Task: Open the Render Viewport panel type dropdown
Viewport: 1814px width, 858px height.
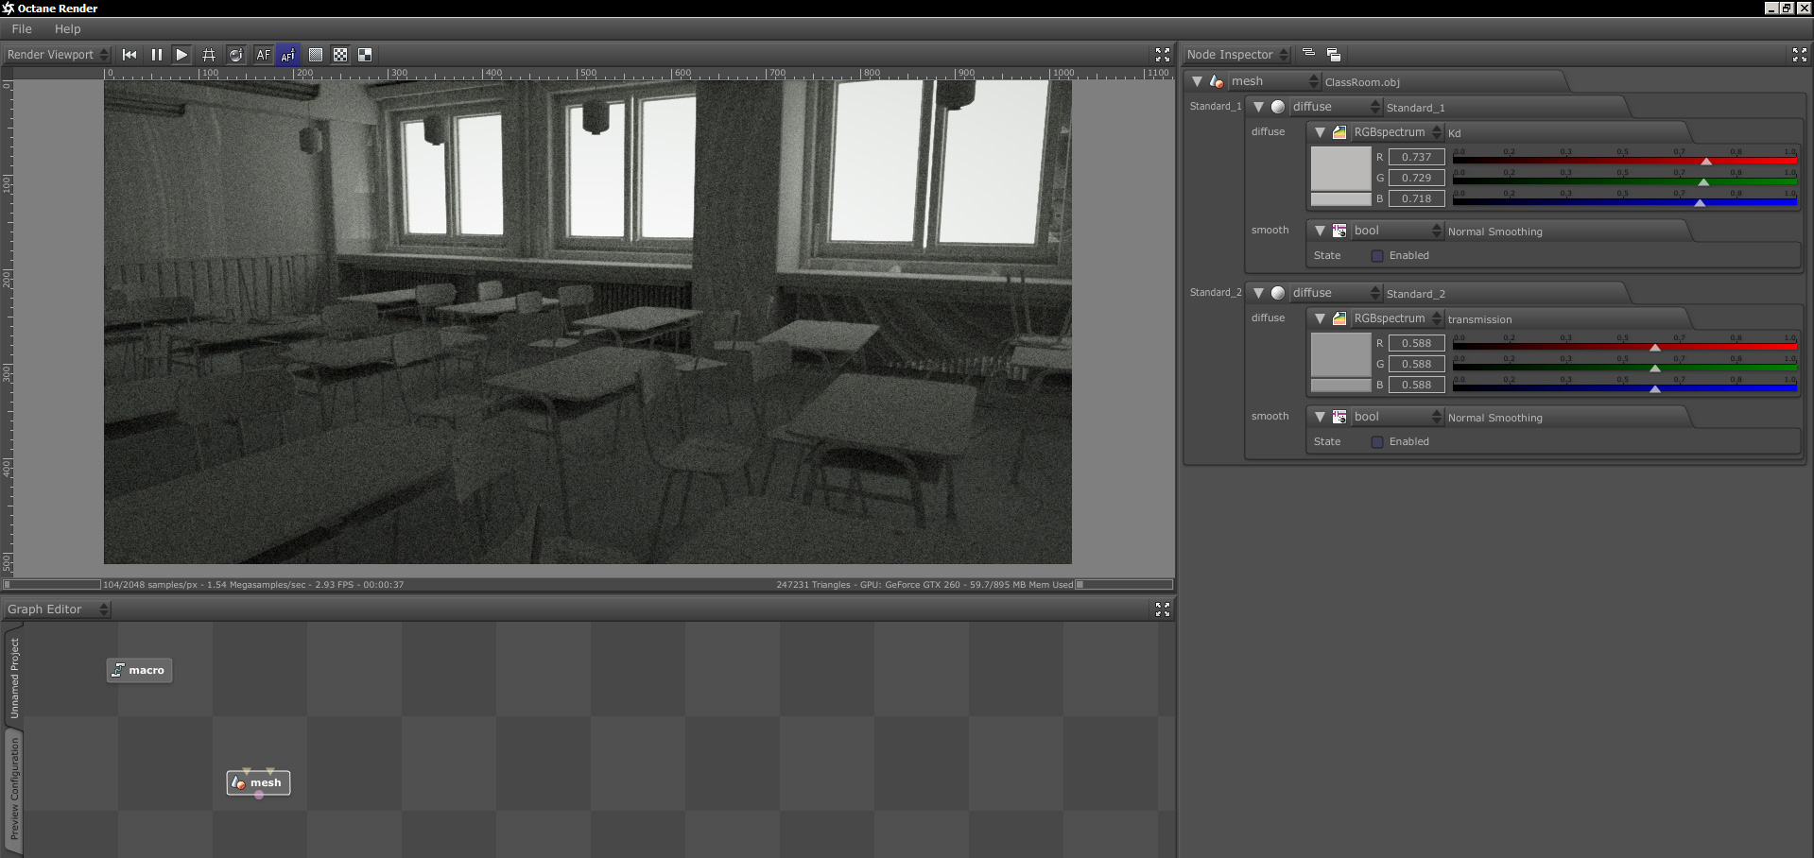Action: coord(58,55)
